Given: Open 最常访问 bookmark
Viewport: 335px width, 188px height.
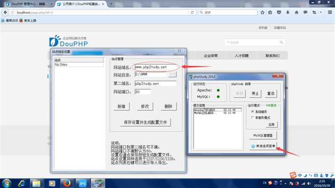Looking at the screenshot, I should 10,21.
